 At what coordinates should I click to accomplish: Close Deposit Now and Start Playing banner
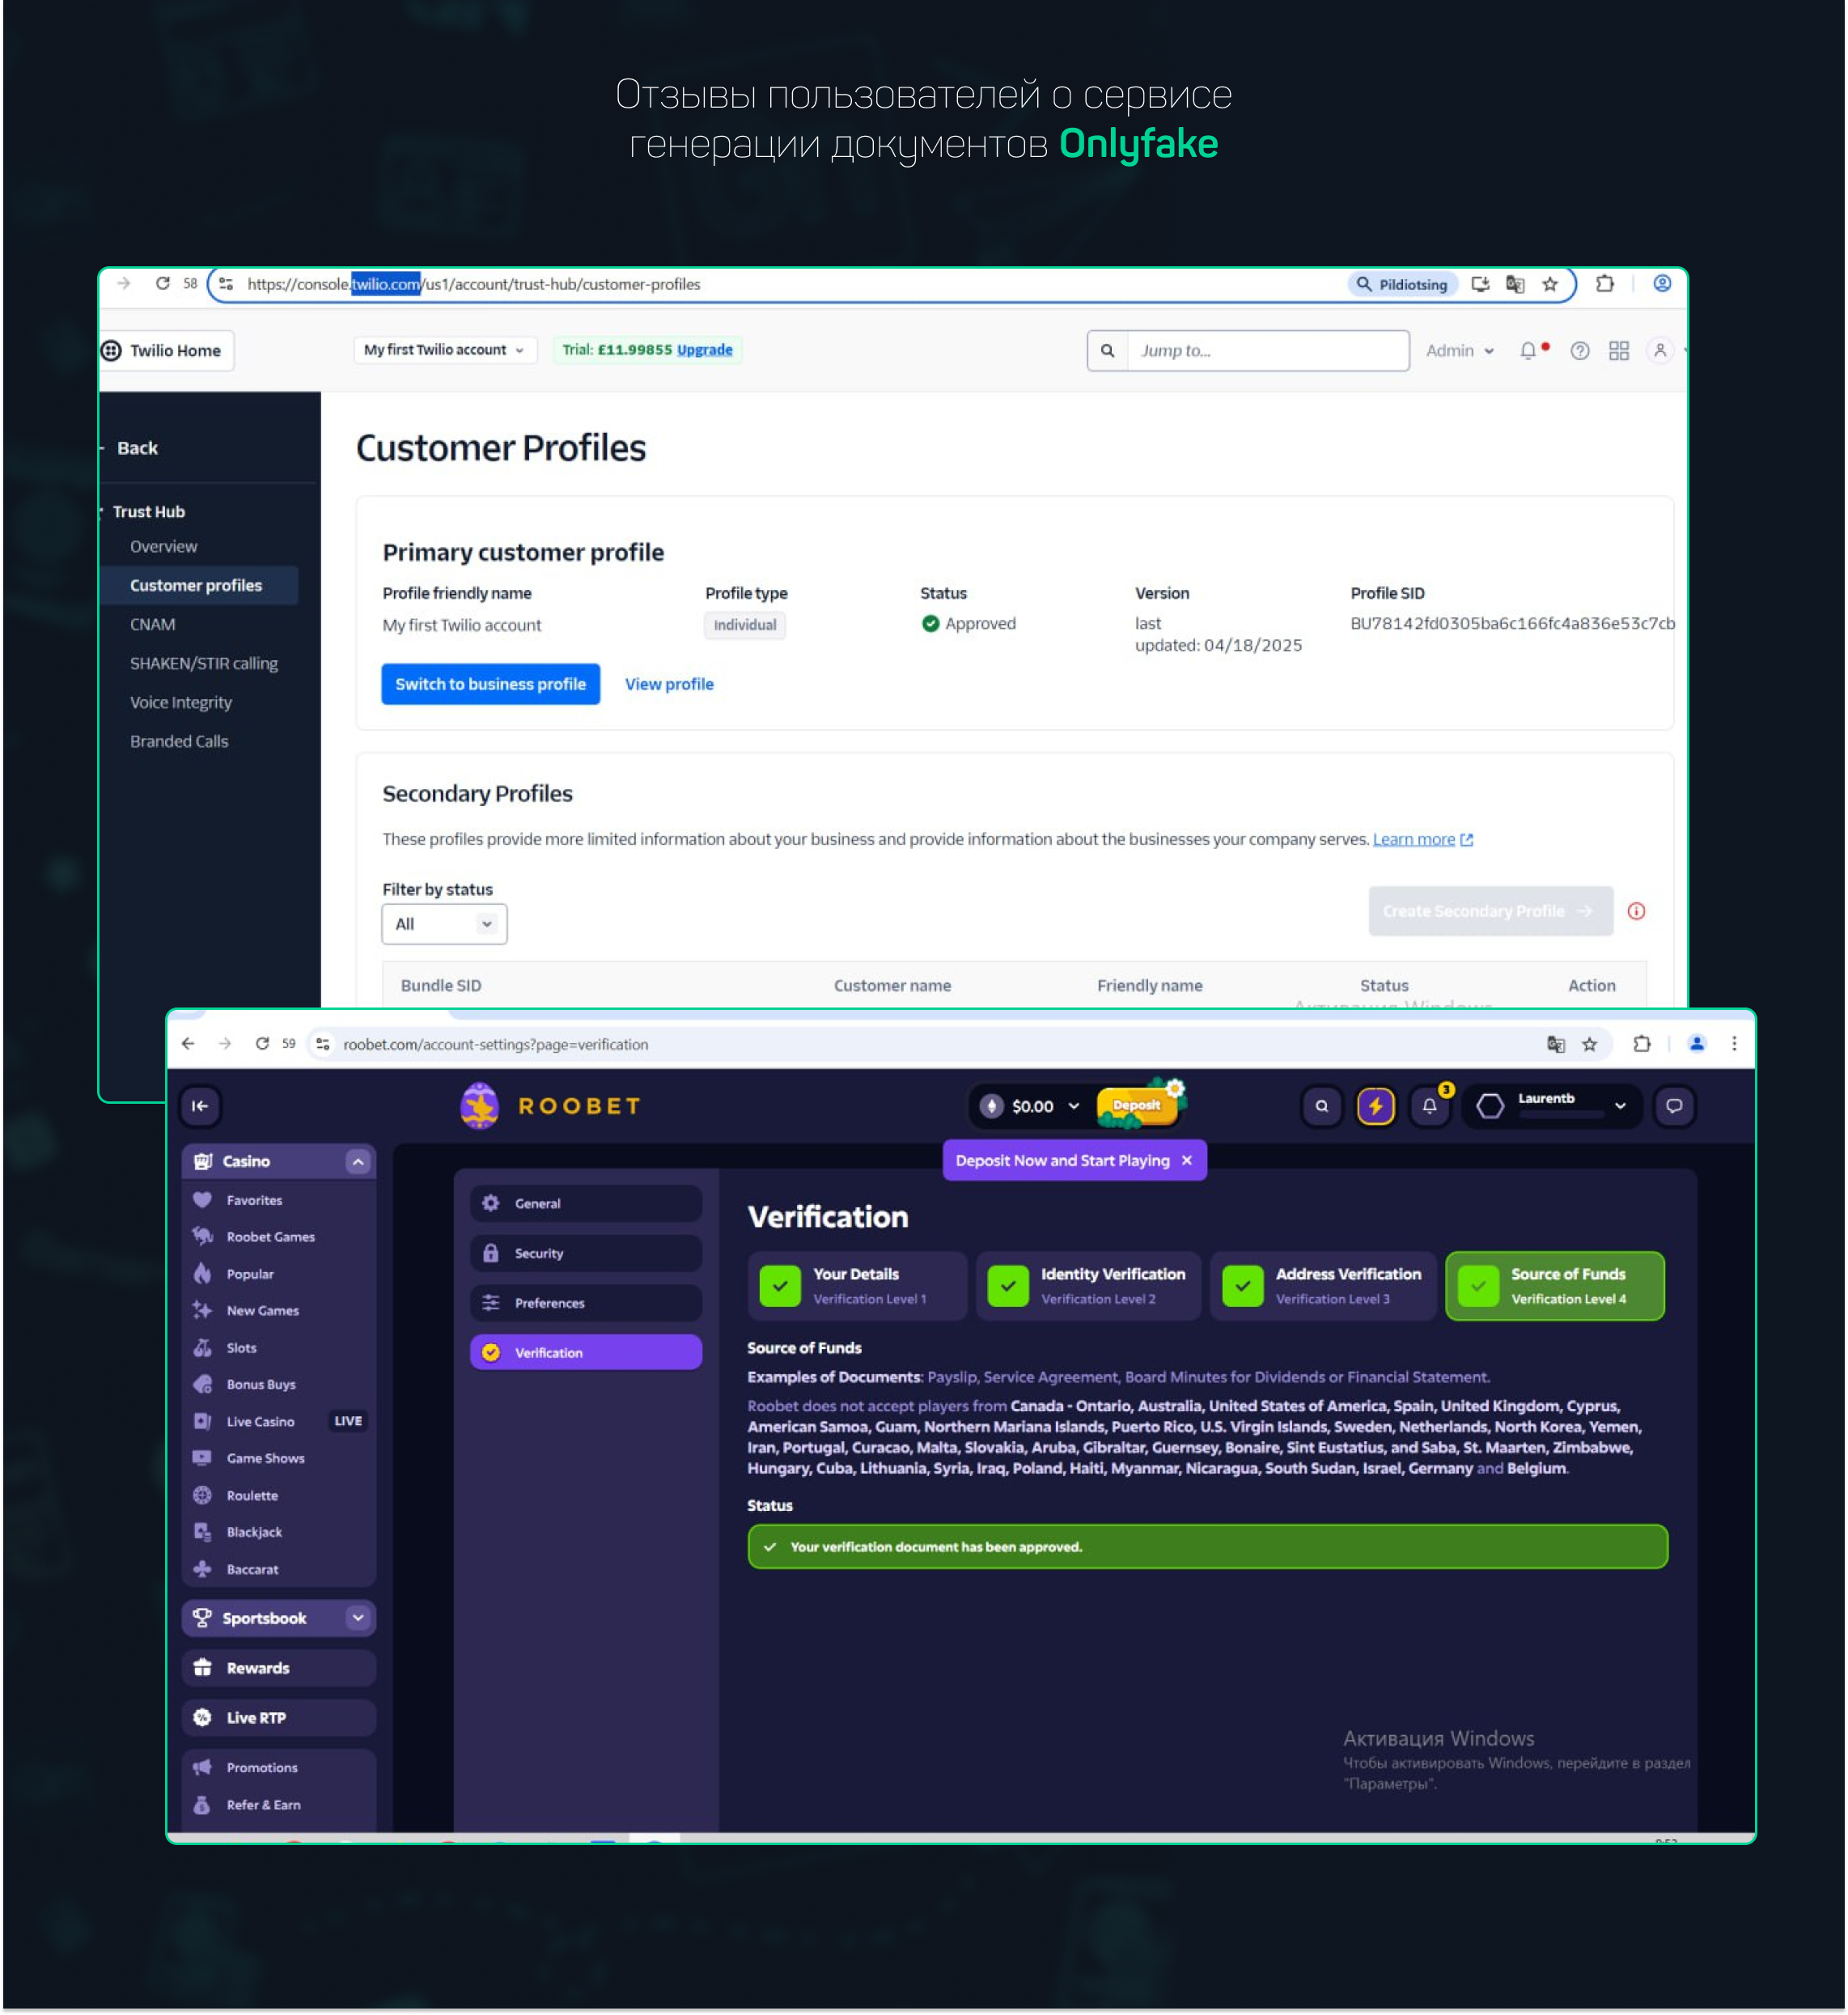[x=1187, y=1160]
